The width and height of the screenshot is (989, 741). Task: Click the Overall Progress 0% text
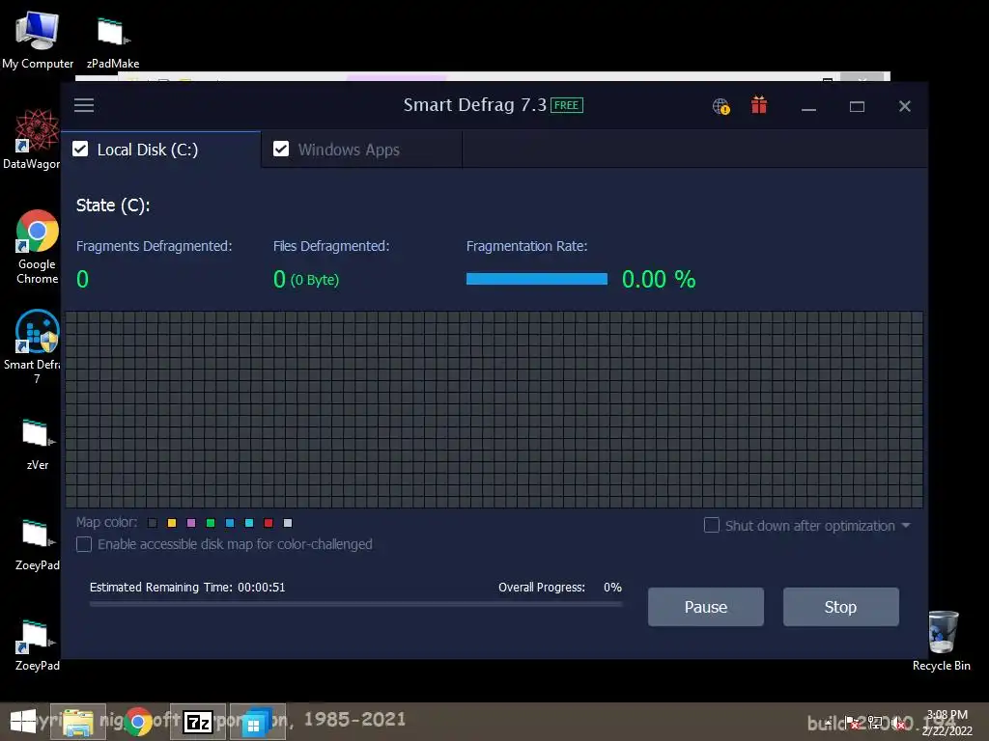[x=560, y=588]
